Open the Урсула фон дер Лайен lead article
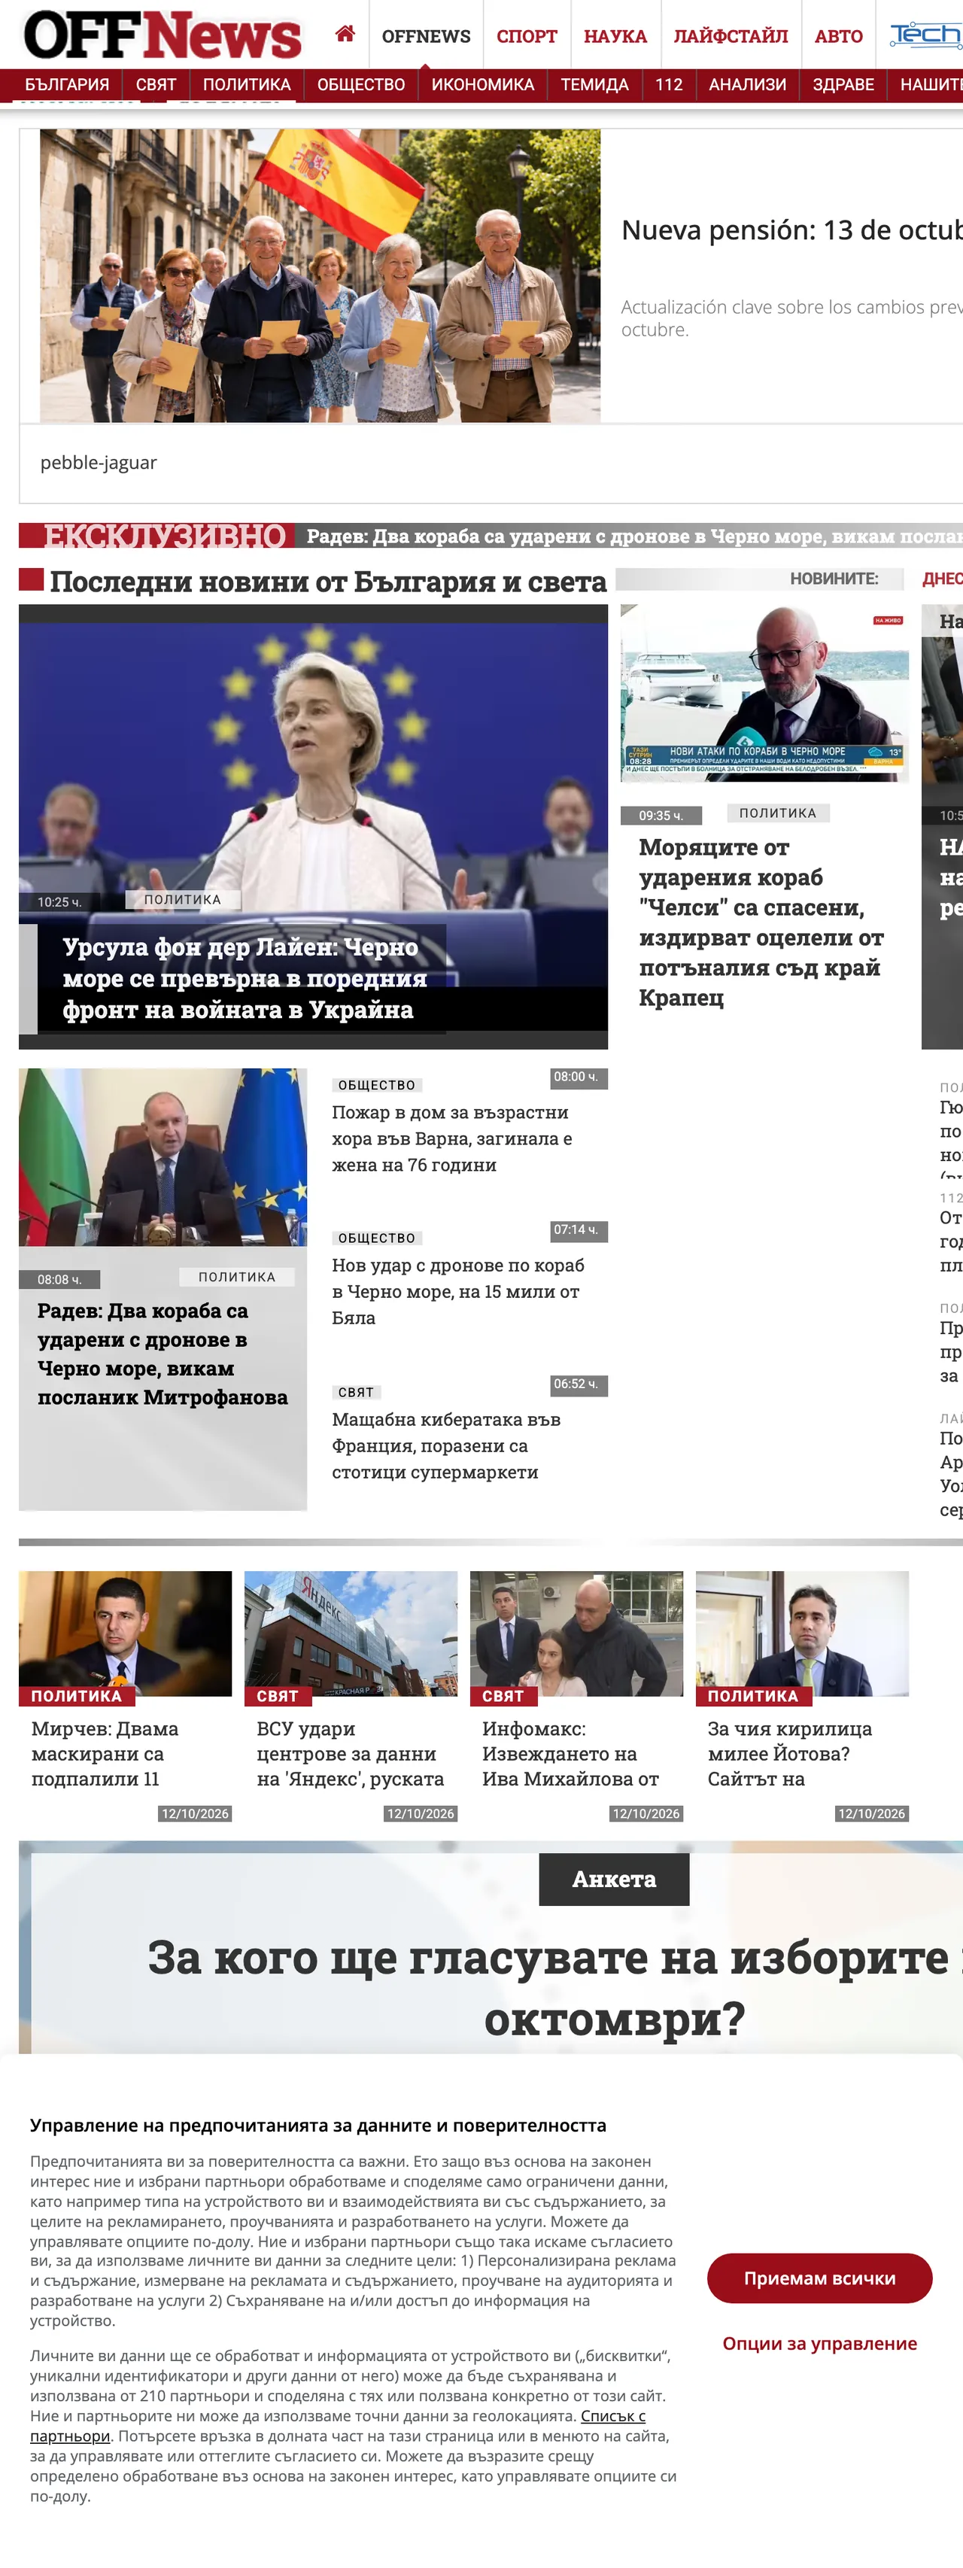The image size is (963, 2568). coord(245,978)
